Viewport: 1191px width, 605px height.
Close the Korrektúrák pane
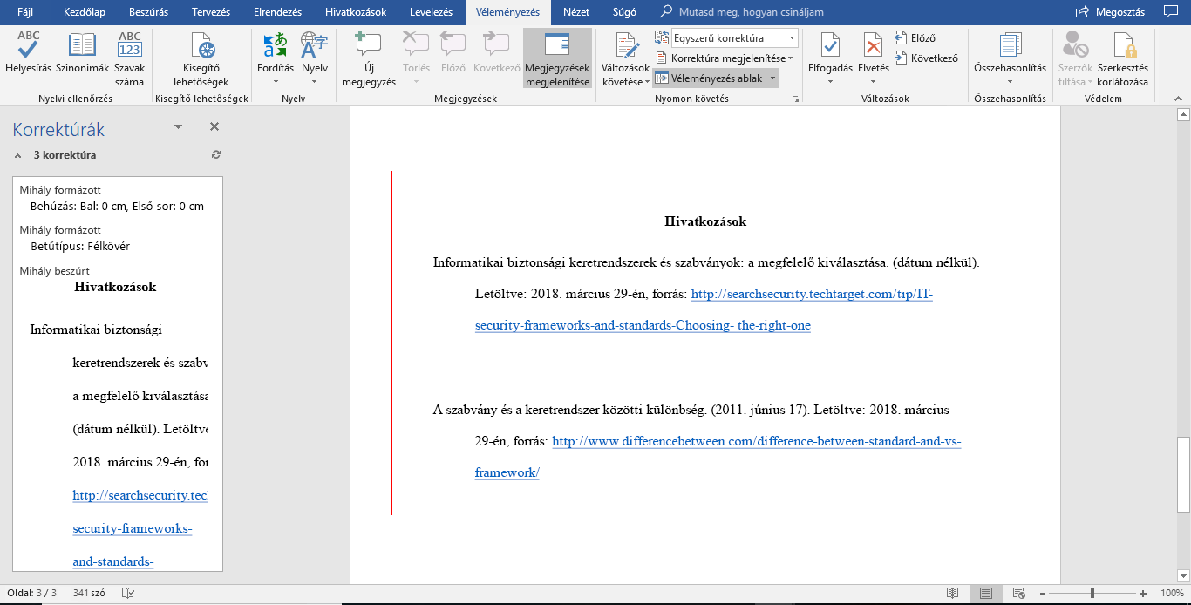(214, 127)
